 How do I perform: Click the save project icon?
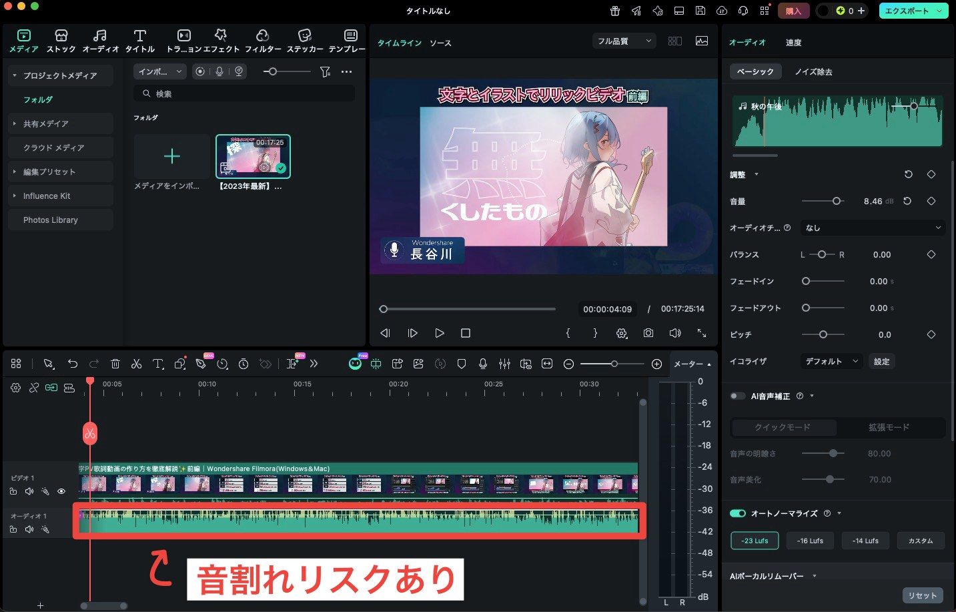[700, 11]
